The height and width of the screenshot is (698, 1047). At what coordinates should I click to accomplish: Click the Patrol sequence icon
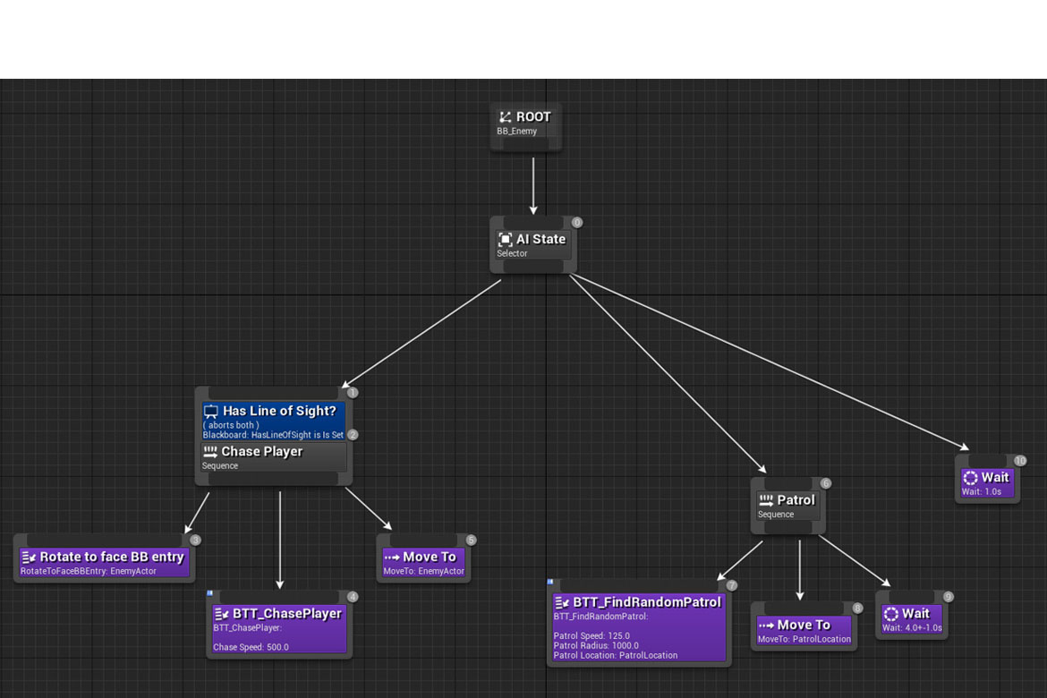tap(766, 500)
